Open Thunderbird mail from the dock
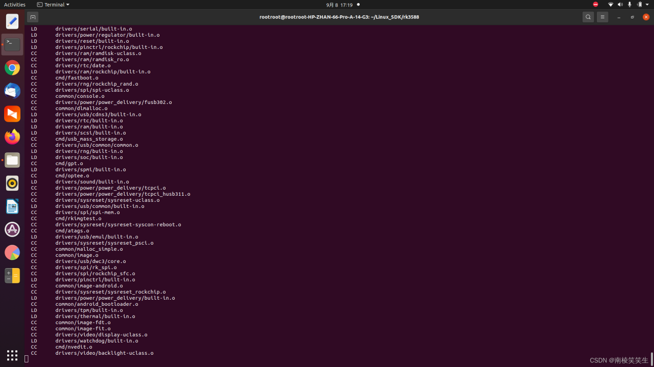The height and width of the screenshot is (367, 654). click(x=12, y=91)
